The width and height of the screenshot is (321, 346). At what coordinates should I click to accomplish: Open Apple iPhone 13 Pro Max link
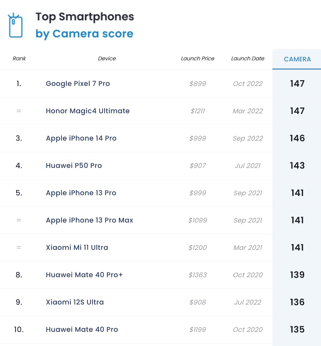click(89, 220)
